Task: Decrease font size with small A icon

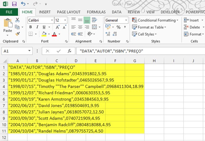Action: (x=64, y=27)
